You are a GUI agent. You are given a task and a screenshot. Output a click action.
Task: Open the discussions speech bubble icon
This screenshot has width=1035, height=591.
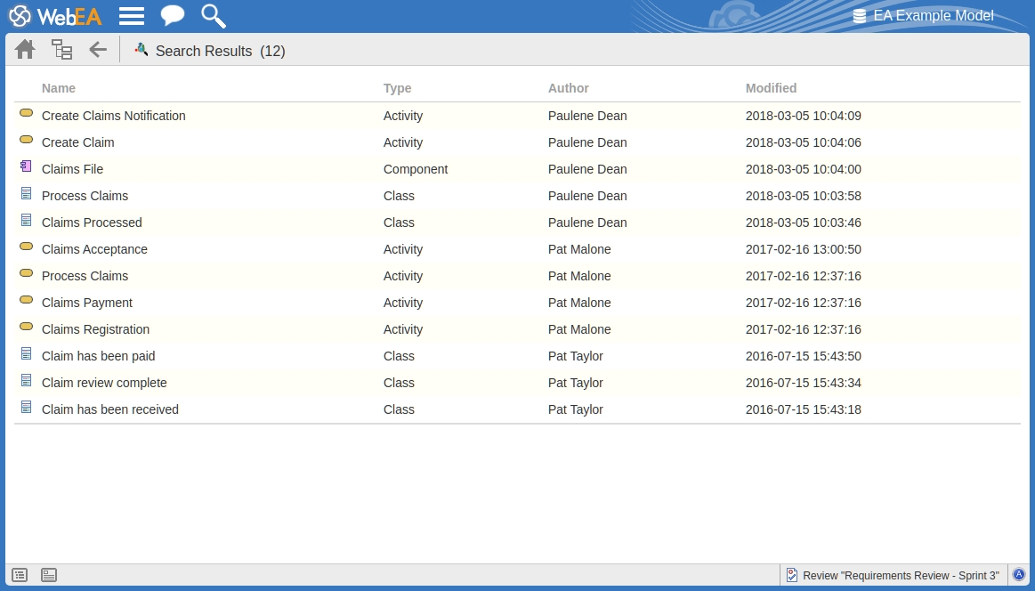[x=173, y=16]
